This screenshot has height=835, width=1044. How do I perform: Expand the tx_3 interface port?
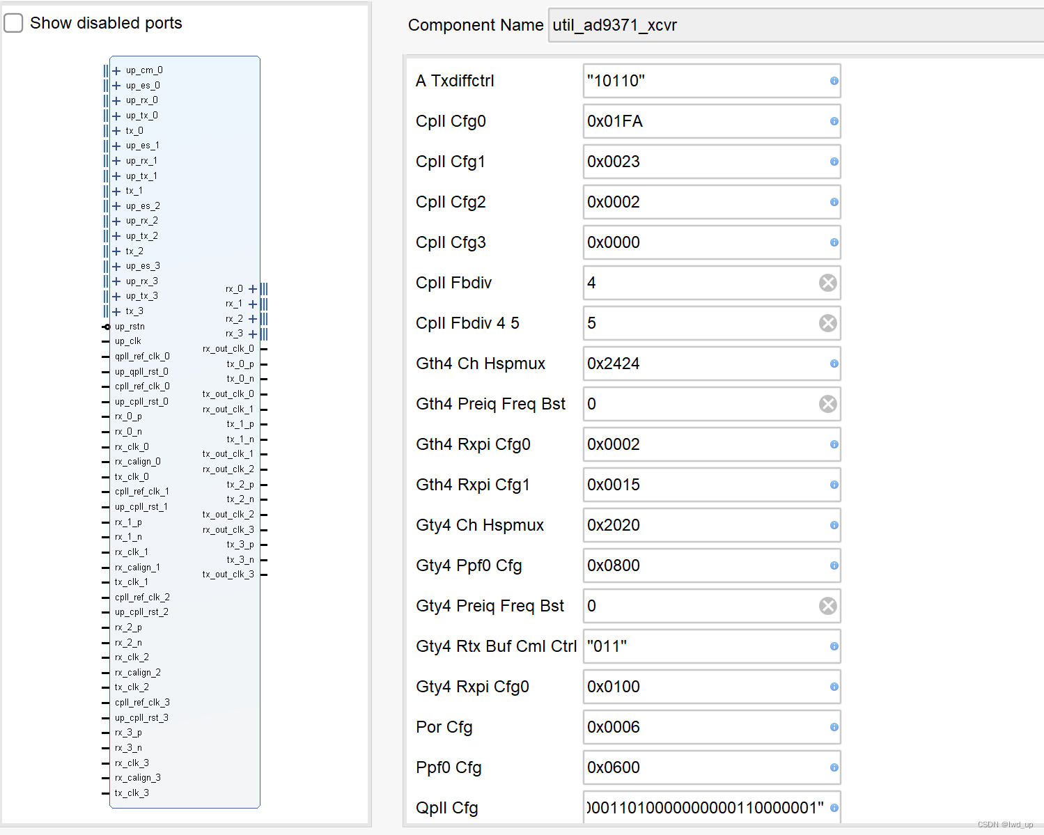click(x=116, y=311)
